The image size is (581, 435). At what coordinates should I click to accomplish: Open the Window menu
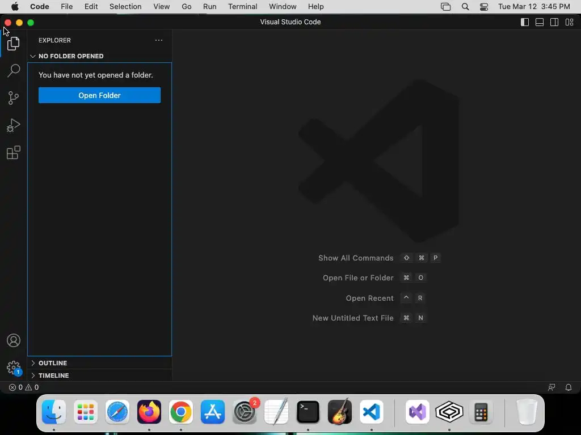coord(283,7)
